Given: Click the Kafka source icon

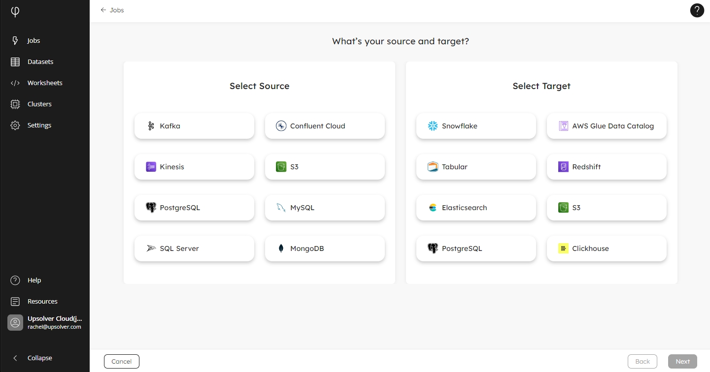Looking at the screenshot, I should pyautogui.click(x=151, y=126).
